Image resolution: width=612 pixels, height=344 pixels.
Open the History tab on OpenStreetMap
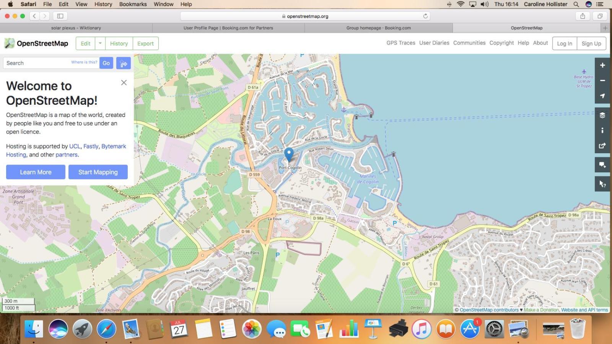[119, 43]
